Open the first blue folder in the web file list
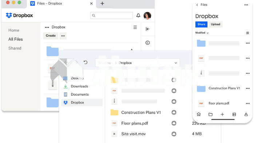The image size is (254, 143). 52,51
